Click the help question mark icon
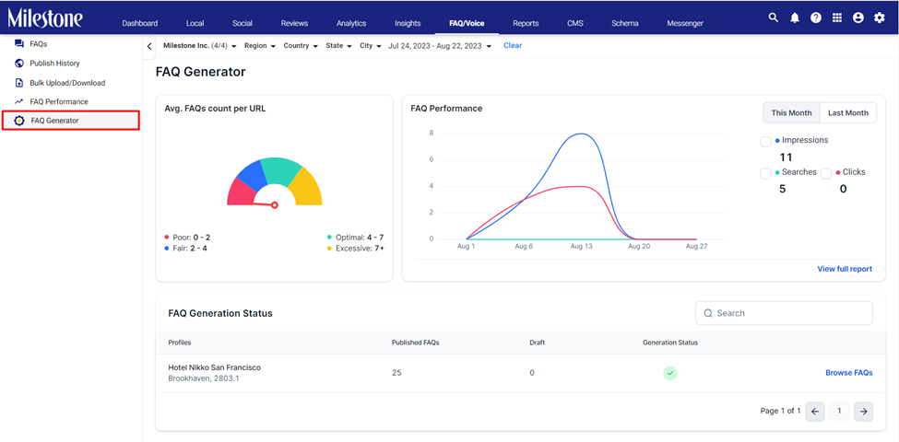Screen dimensions: 899x442 point(816,17)
